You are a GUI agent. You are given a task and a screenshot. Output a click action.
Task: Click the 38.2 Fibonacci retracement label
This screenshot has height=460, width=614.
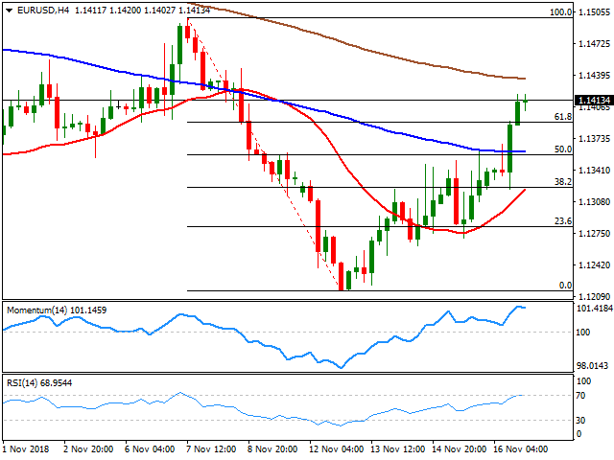(563, 181)
